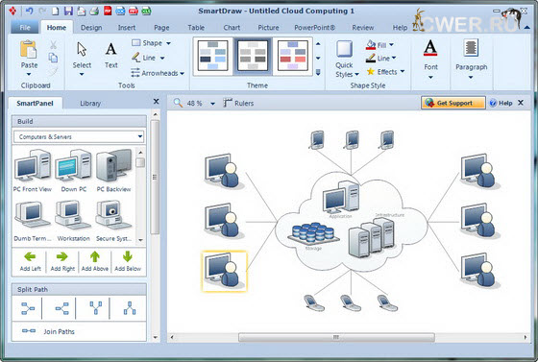Click the Copy icon in Clipboard group
Screen dimensions: 538x362
click(x=53, y=58)
